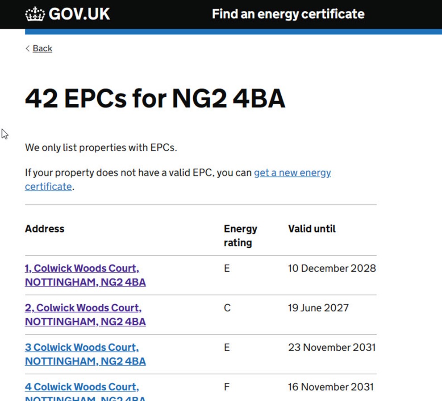Click the '42 EPCs for NG2 4BA' heading
Image resolution: width=442 pixels, height=401 pixels.
155,98
